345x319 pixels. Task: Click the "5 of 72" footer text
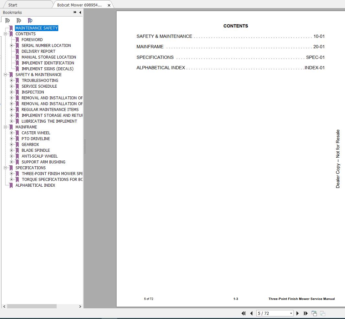tap(149, 299)
